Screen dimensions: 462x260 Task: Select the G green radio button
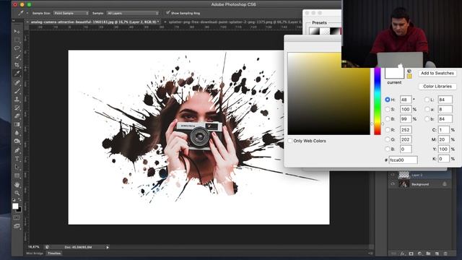[x=388, y=139]
